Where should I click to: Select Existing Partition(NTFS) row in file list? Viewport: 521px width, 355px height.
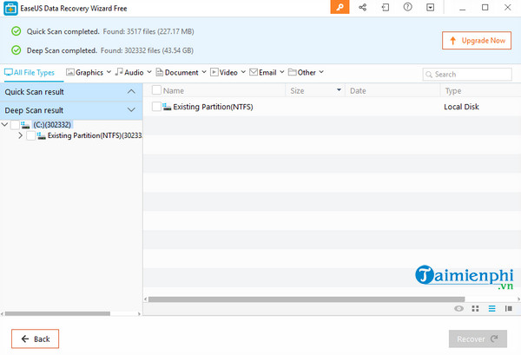tap(332, 107)
